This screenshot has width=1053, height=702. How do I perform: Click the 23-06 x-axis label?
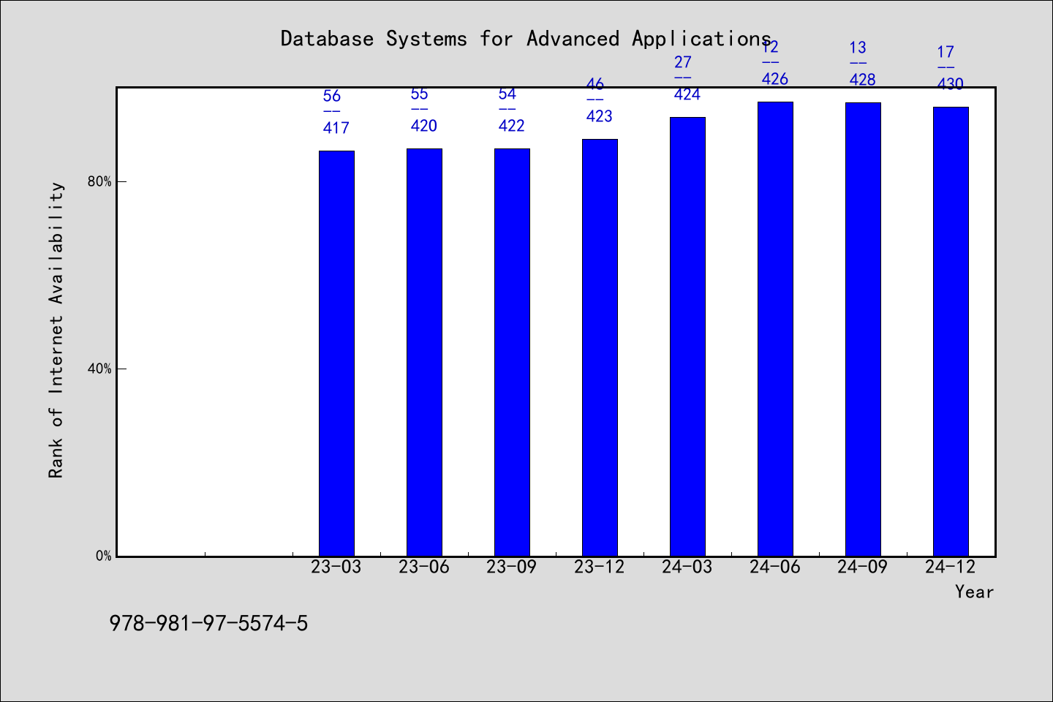coord(424,567)
